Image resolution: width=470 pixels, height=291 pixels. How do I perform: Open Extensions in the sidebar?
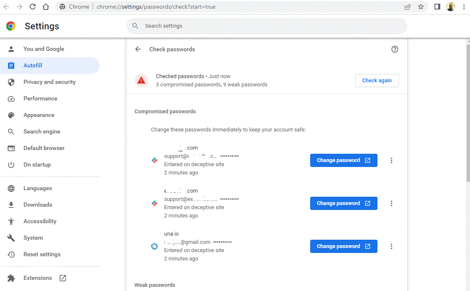pyautogui.click(x=38, y=278)
